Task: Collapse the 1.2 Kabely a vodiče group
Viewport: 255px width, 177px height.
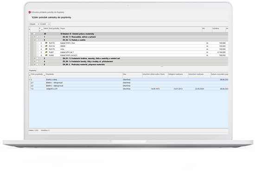Action: point(35,40)
